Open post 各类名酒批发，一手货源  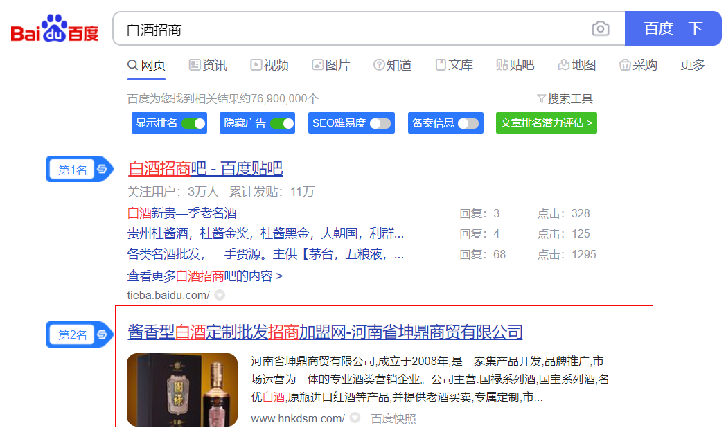point(265,254)
